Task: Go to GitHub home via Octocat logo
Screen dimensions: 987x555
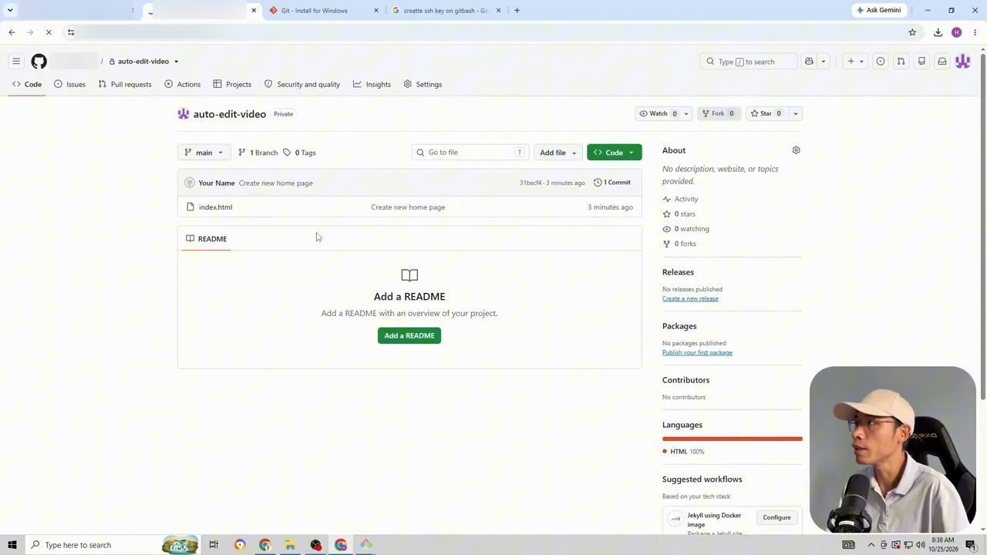Action: [x=39, y=62]
